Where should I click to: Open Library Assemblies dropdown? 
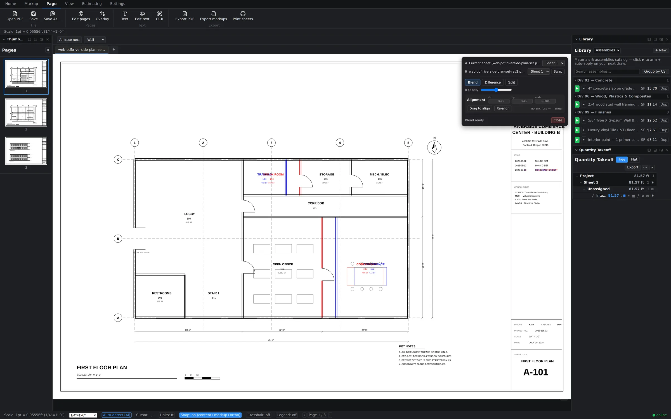pos(607,50)
